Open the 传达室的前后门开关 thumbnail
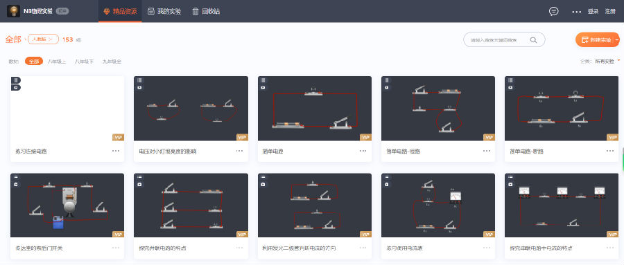Screen dimensions: 624x265 pos(67,205)
